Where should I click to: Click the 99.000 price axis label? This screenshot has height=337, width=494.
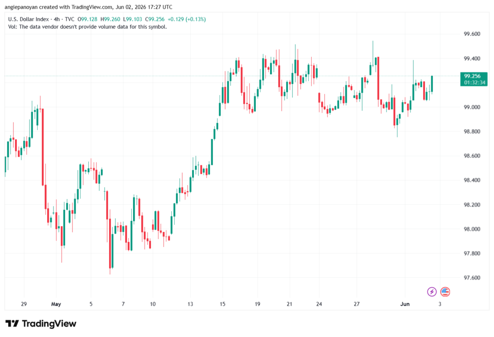(472, 107)
